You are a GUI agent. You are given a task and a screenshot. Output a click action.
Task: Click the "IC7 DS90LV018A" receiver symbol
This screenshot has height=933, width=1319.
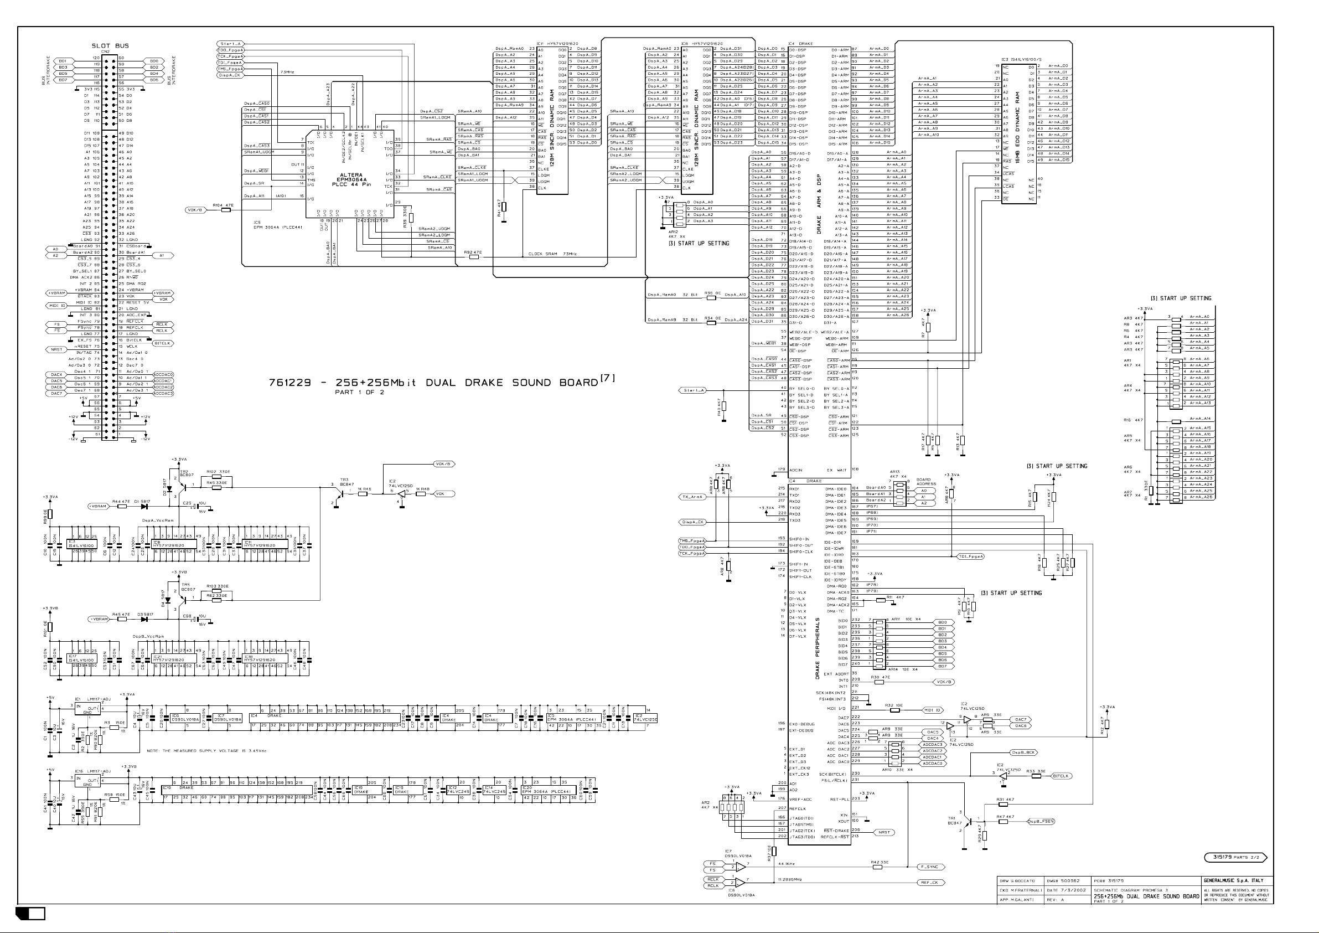tap(741, 866)
